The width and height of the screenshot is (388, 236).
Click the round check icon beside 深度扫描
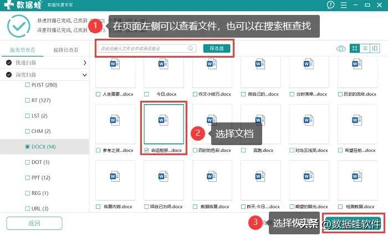pyautogui.click(x=9, y=74)
